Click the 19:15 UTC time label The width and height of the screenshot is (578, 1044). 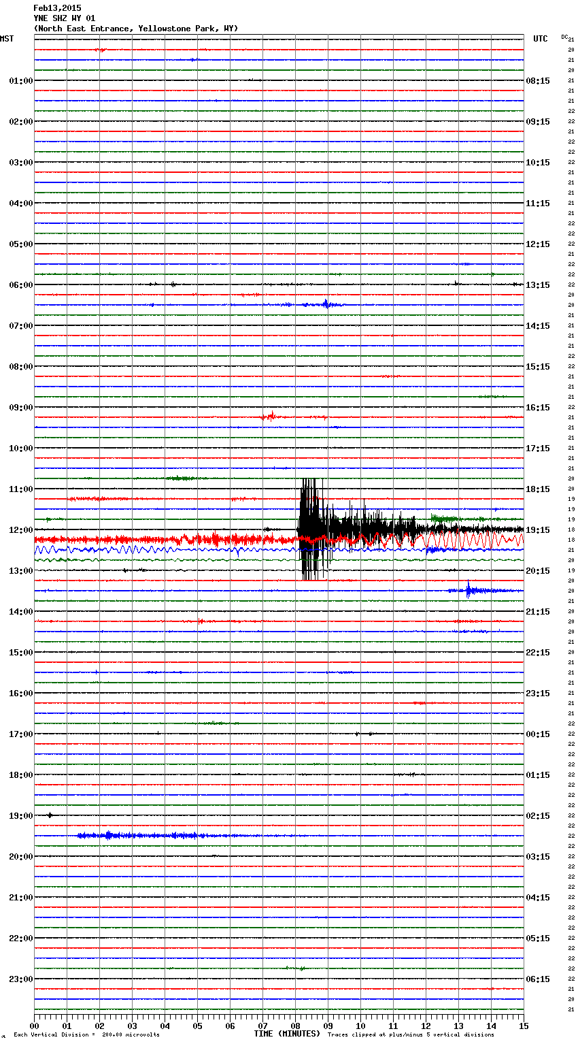click(x=538, y=530)
